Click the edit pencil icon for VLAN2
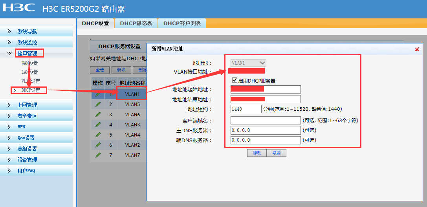Viewport: 427px width, 207px height. pos(98,145)
